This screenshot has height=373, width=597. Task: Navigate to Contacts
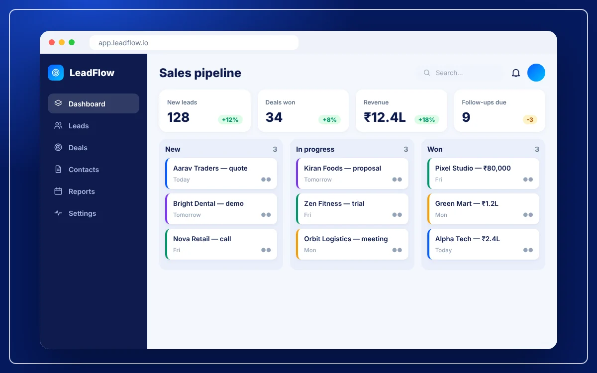(x=94, y=169)
